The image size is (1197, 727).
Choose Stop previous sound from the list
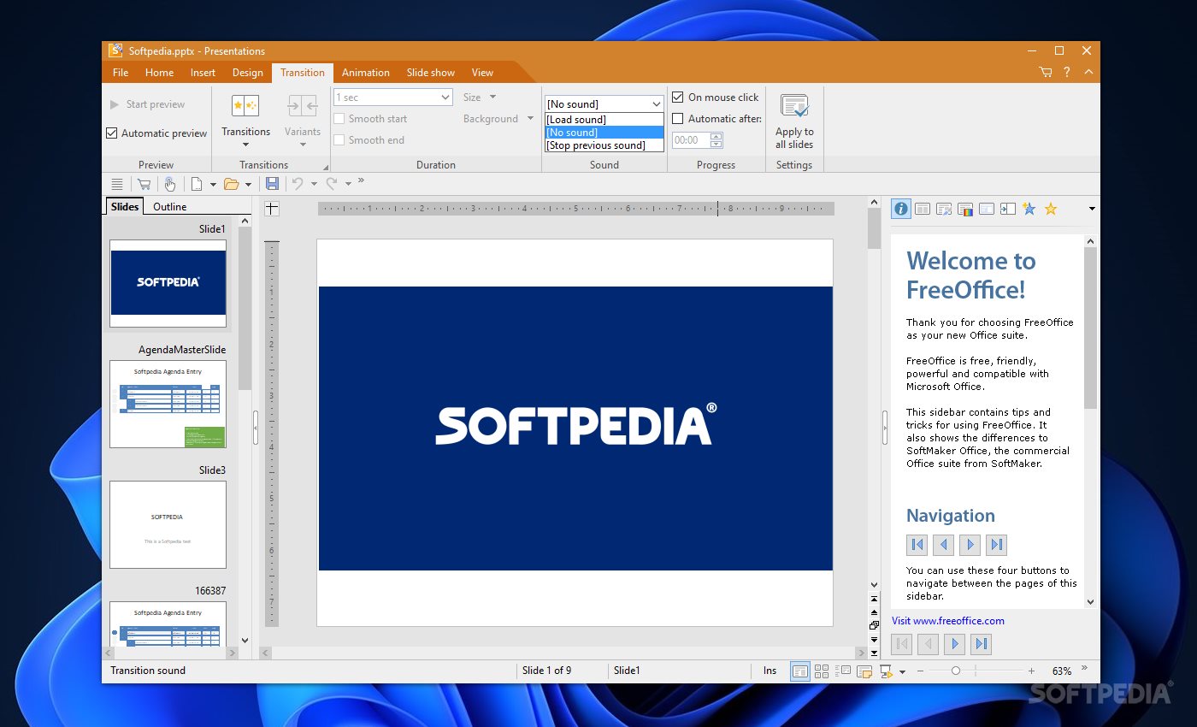[x=604, y=145]
